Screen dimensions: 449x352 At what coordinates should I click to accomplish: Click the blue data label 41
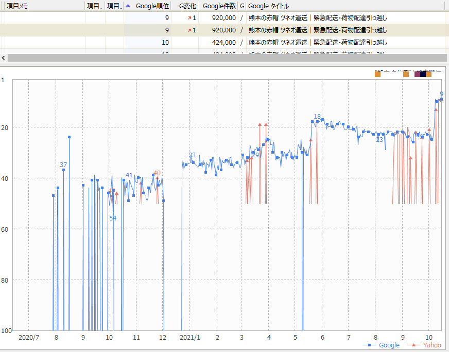129,175
